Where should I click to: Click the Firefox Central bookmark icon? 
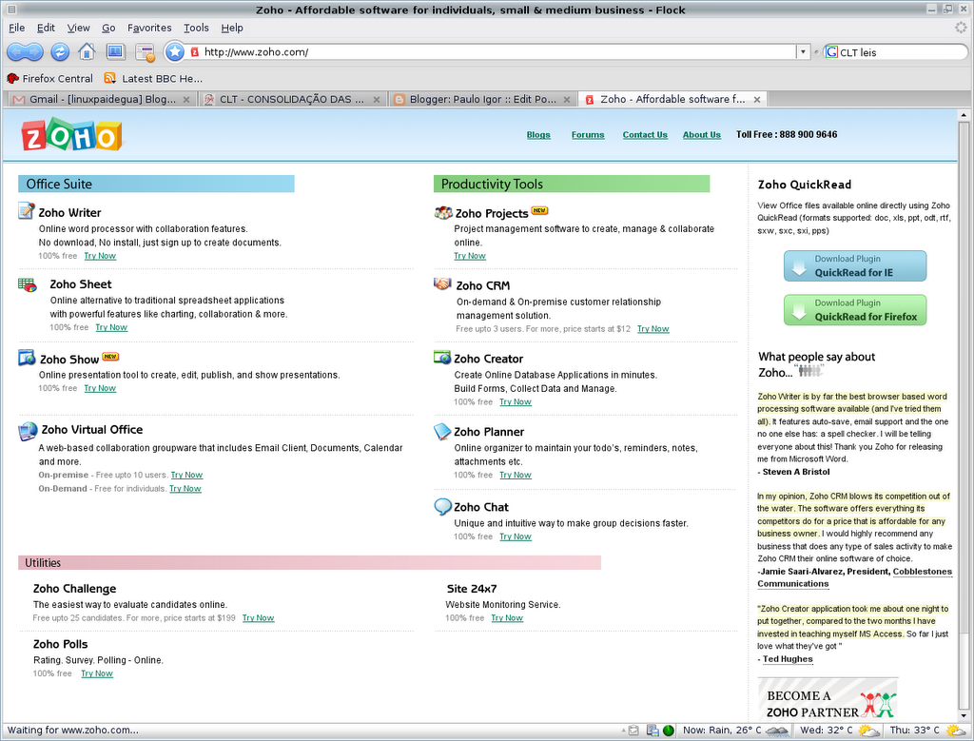tap(12, 78)
